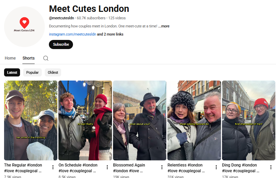Expand channel description with ...more

point(164,26)
